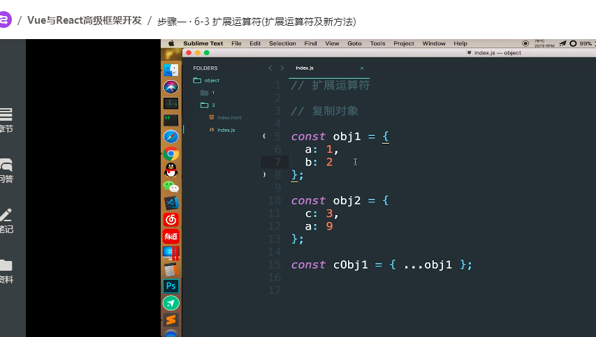Open the calculator-style app in Dock

pyautogui.click(x=171, y=270)
